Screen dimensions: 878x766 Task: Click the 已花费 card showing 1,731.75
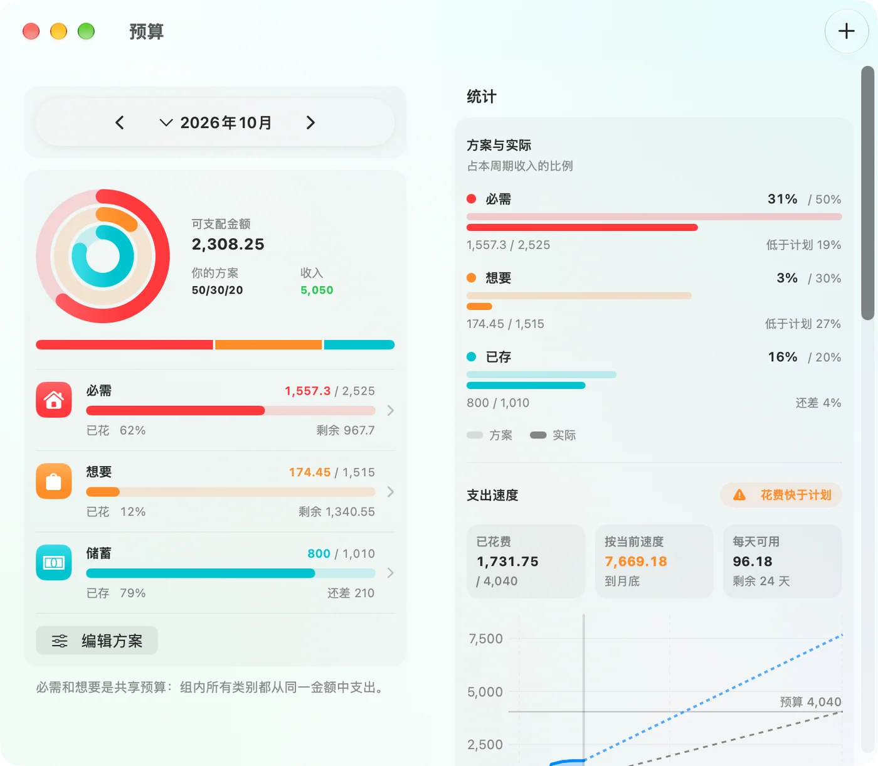[526, 561]
